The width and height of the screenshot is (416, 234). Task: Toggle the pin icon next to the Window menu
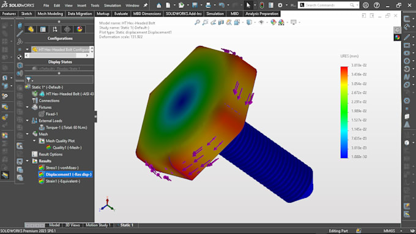[146, 6]
